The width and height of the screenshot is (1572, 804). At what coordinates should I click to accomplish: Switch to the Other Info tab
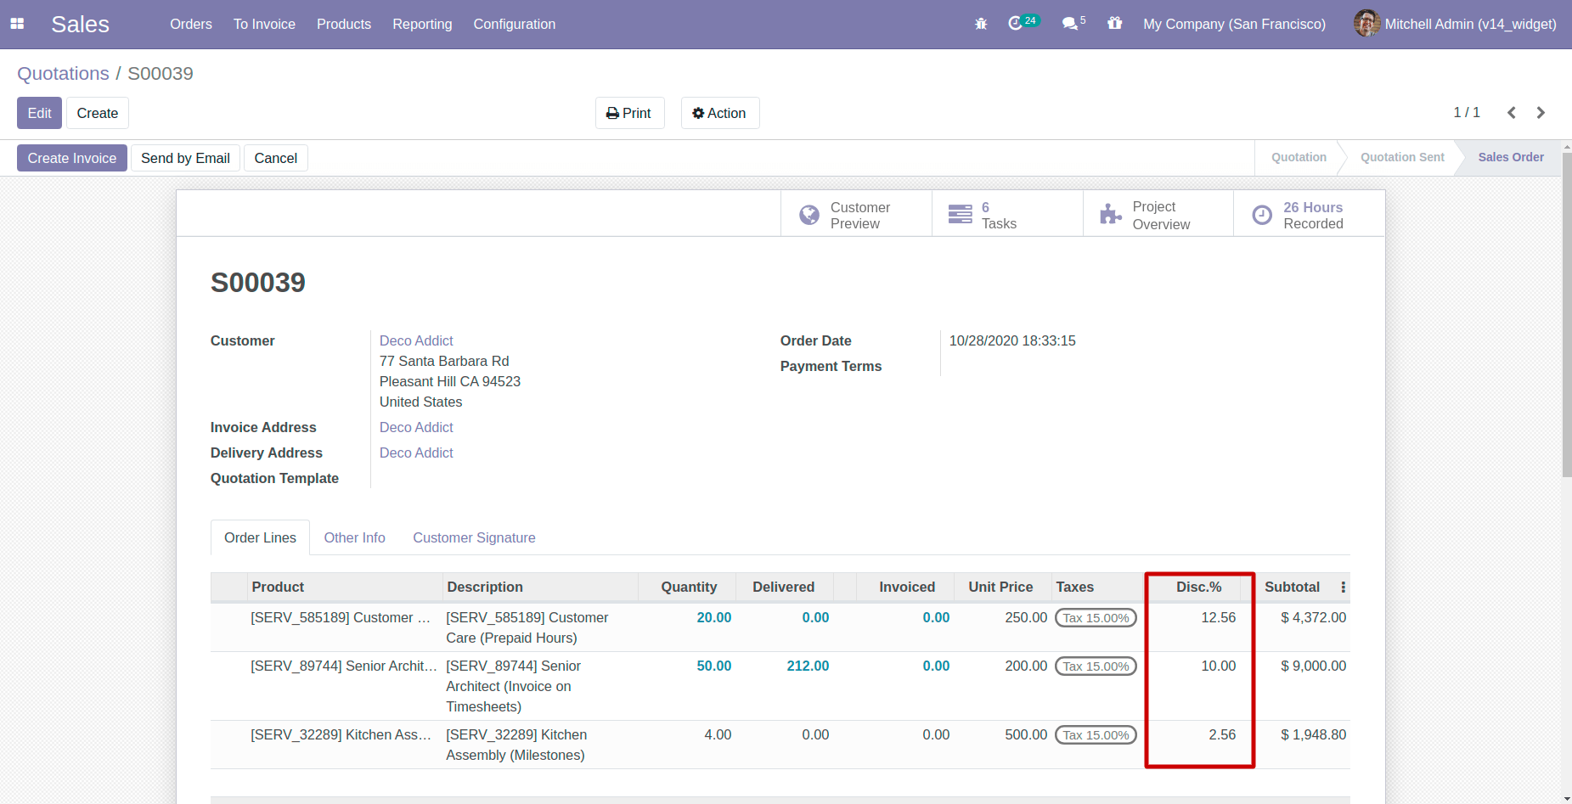click(354, 537)
